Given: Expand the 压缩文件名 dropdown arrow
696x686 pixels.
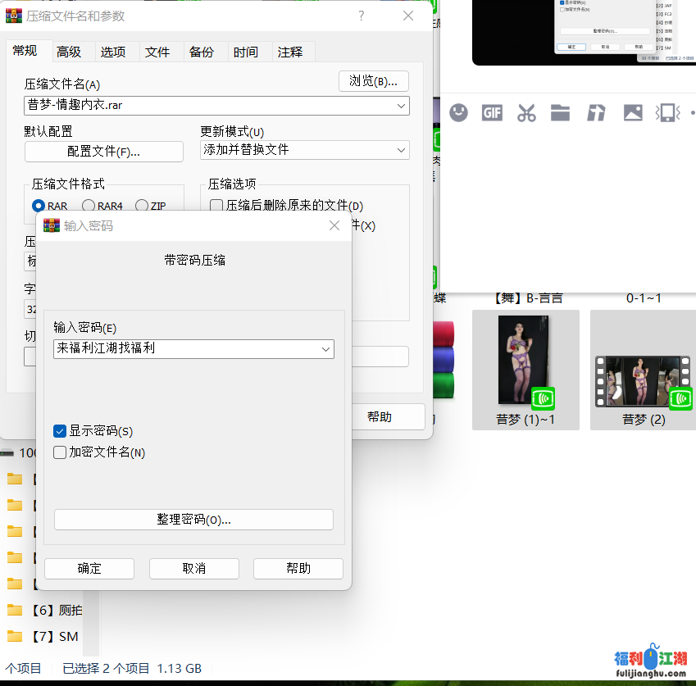Looking at the screenshot, I should tap(401, 106).
